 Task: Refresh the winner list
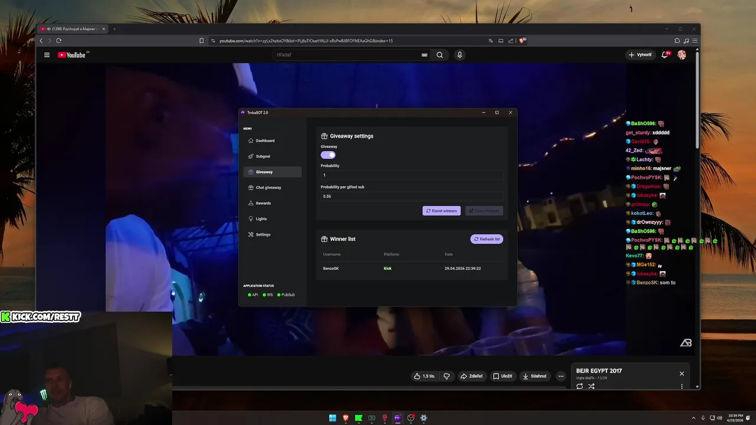[x=487, y=239]
